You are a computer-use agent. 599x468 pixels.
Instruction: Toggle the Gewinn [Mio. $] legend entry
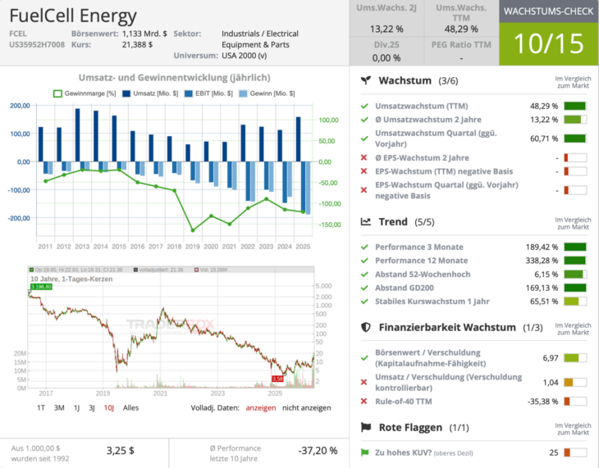coord(267,93)
